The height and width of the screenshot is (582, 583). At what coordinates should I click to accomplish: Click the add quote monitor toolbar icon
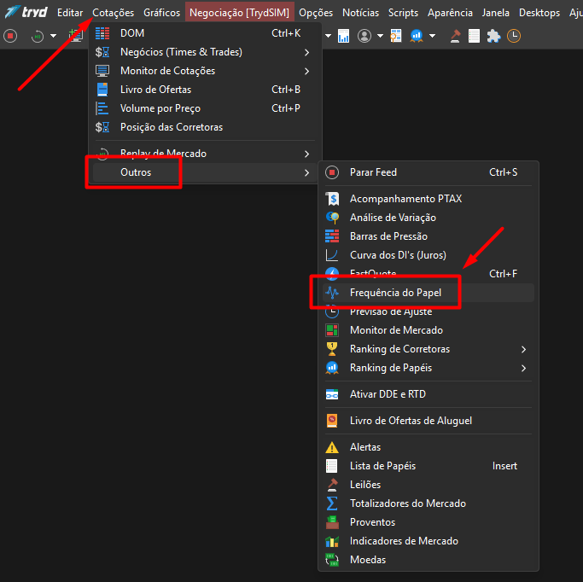click(76, 36)
